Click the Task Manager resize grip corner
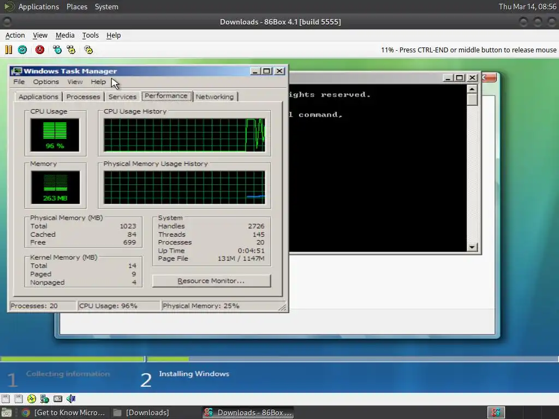This screenshot has width=559, height=419. coord(282,307)
